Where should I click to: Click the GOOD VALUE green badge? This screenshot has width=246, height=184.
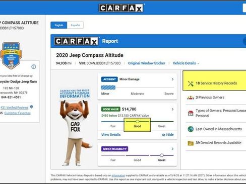click(x=111, y=109)
